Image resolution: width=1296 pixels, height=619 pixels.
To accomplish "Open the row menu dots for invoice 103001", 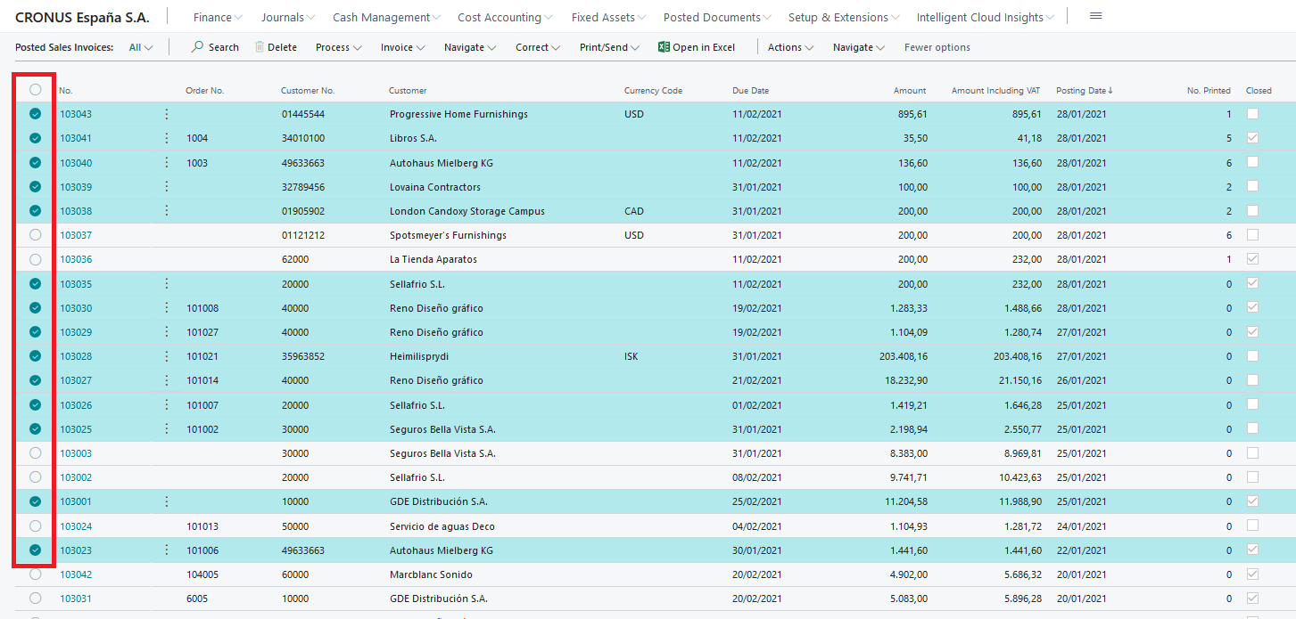I will pyautogui.click(x=167, y=501).
